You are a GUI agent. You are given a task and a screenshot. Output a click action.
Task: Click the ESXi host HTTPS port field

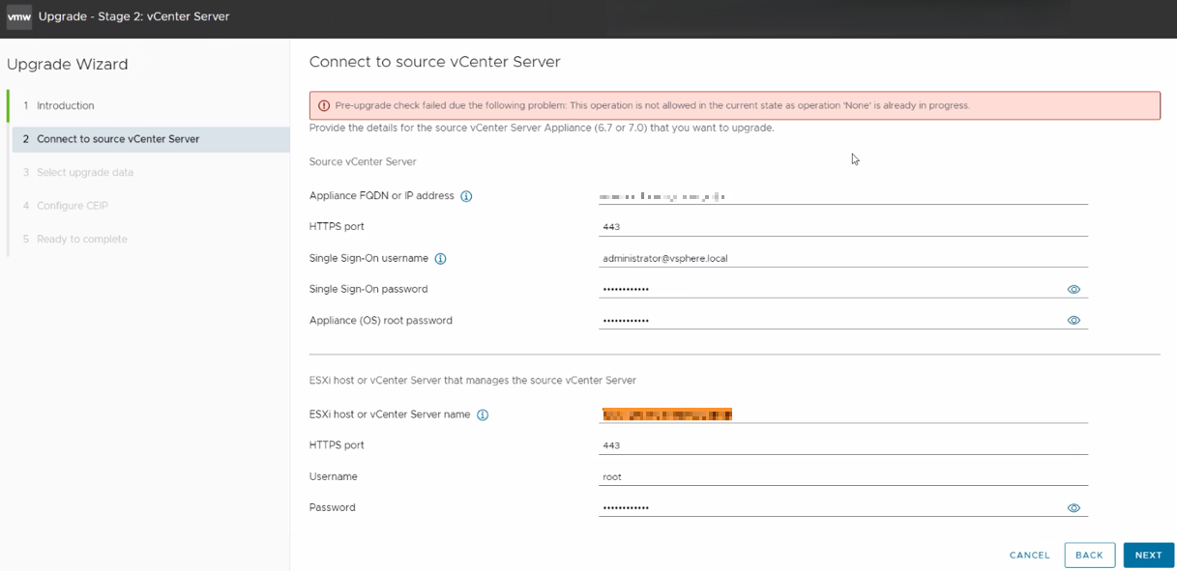pyautogui.click(x=843, y=445)
